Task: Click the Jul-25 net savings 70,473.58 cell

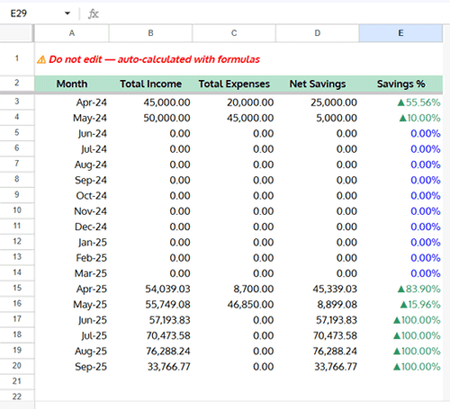Action: (318, 336)
